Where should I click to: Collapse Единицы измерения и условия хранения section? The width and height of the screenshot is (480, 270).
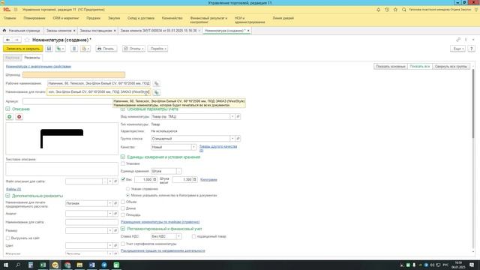123,157
